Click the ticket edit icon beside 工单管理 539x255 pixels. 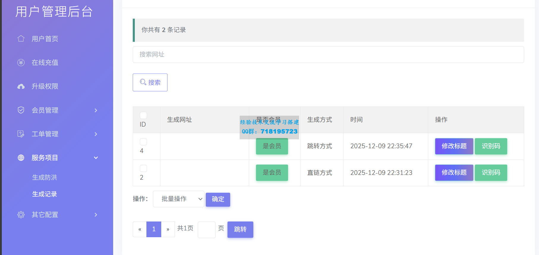coord(21,134)
